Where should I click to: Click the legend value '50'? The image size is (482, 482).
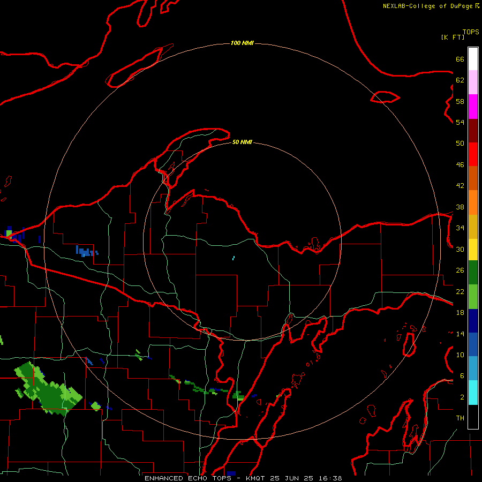(460, 144)
